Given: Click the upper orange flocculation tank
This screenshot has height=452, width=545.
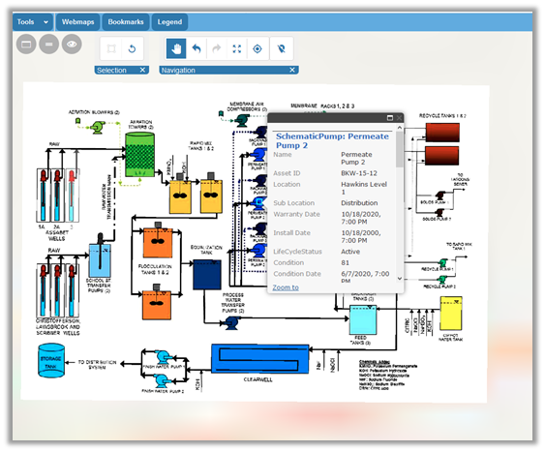Looking at the screenshot, I should [x=158, y=243].
